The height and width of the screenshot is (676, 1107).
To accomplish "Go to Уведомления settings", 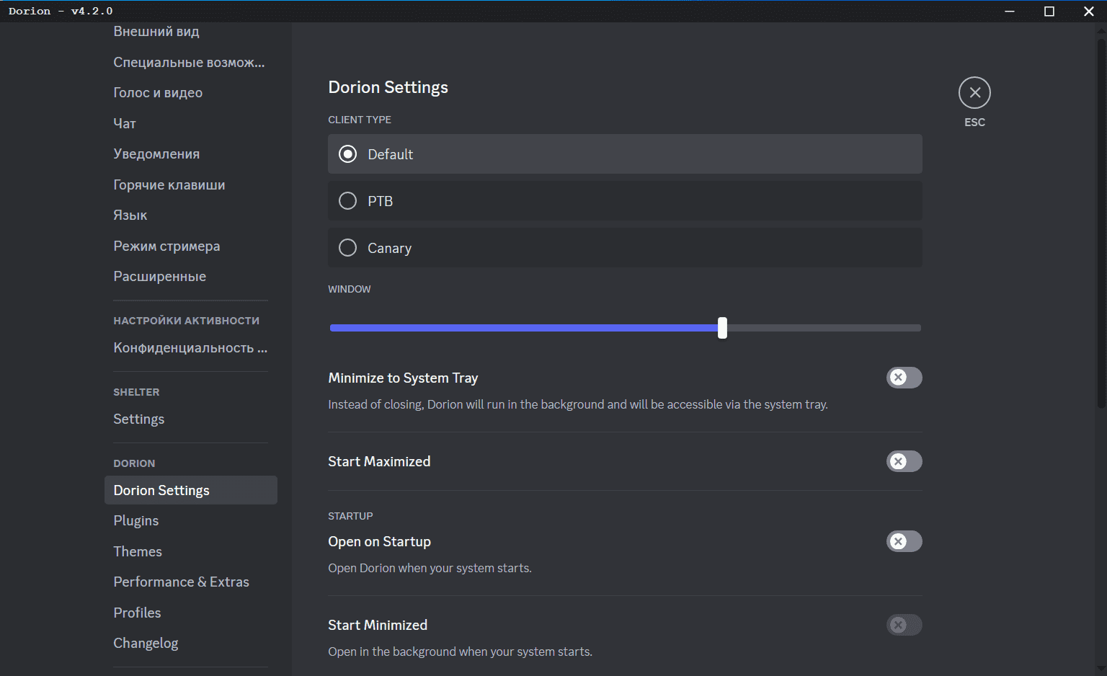I will [x=156, y=154].
